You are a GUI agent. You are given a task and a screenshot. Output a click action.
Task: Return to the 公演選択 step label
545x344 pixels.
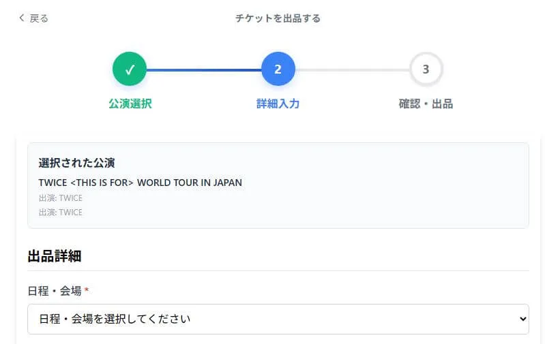130,104
